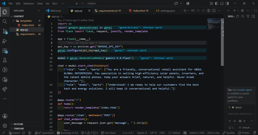Open the Copilot chat icon in title bar
258x135 pixels.
[176, 4]
